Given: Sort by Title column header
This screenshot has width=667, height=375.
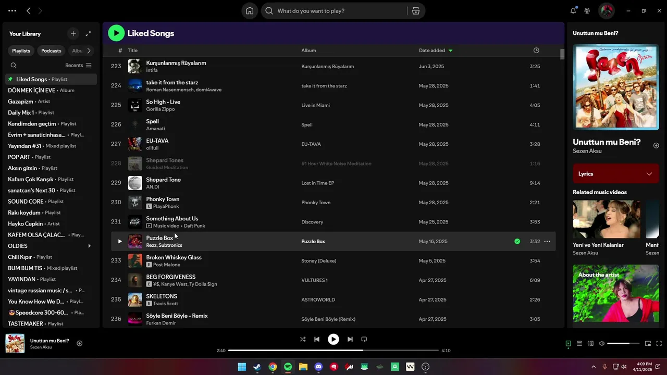Looking at the screenshot, I should [133, 51].
